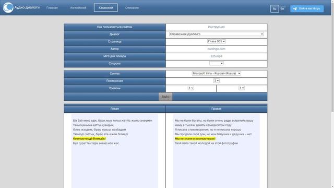Click the Левая column header
Image resolution: width=334 pixels, height=188 pixels.
(115, 109)
